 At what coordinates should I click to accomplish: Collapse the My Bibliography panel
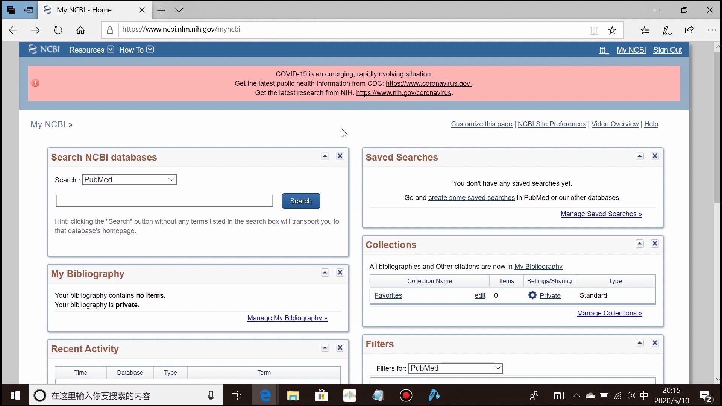click(325, 273)
